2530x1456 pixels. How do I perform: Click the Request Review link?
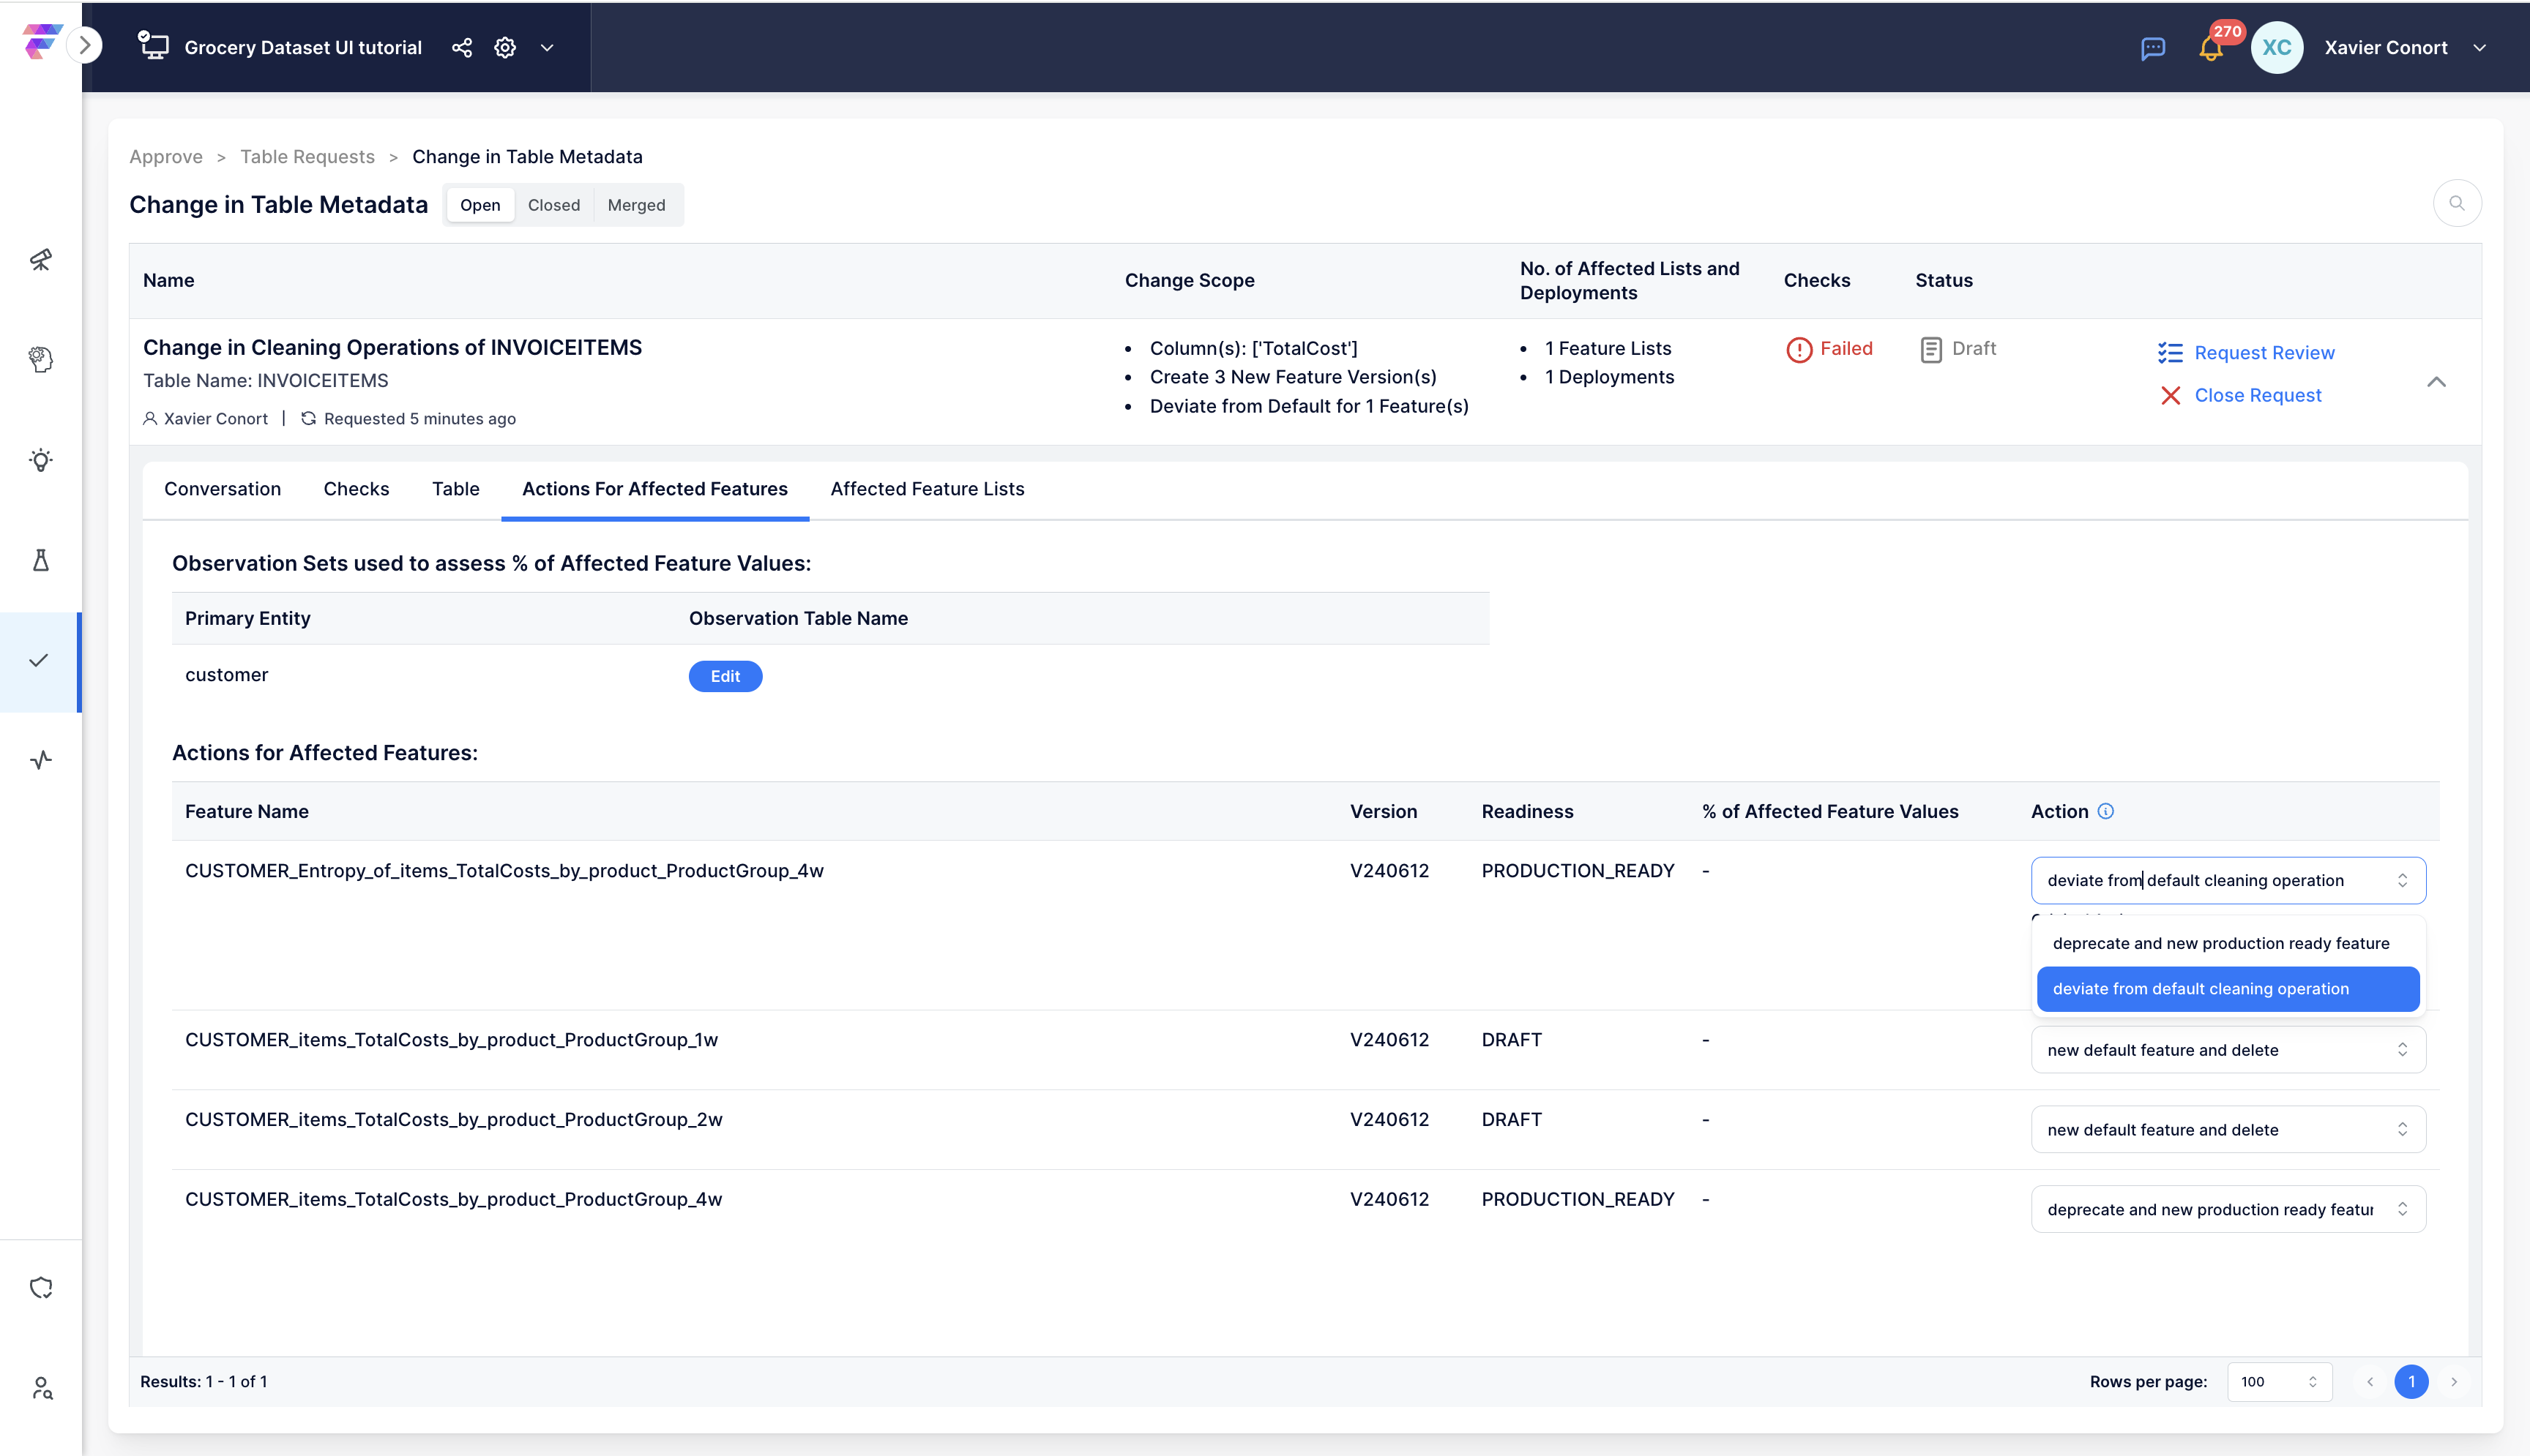click(x=2264, y=353)
